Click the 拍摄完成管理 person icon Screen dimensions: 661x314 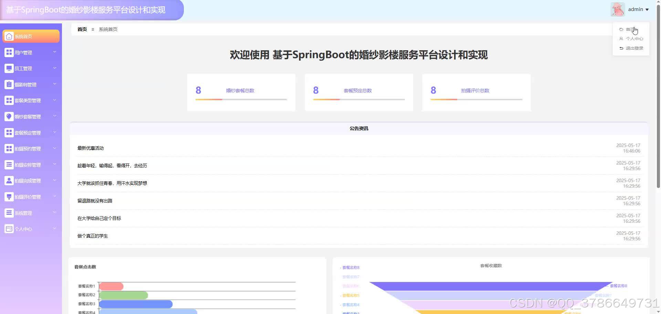tap(9, 180)
